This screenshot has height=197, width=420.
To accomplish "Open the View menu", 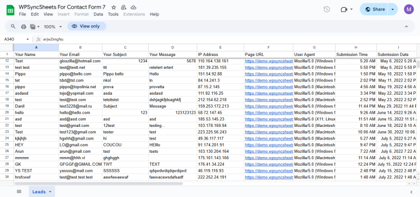I will tap(48, 14).
